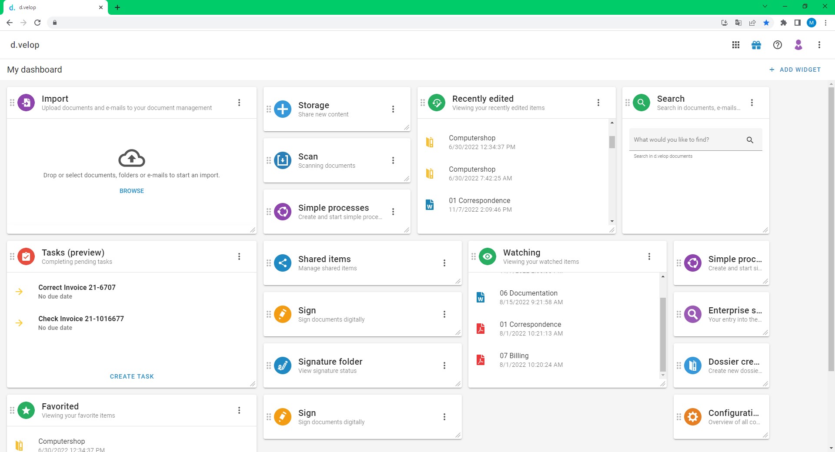Open the Enterprise search magnifier icon
Screen dimensions: 835x452
tap(693, 314)
